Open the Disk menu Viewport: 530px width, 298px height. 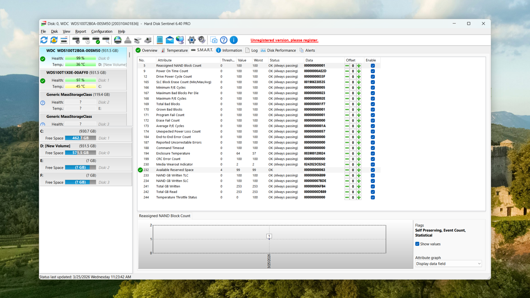54,31
